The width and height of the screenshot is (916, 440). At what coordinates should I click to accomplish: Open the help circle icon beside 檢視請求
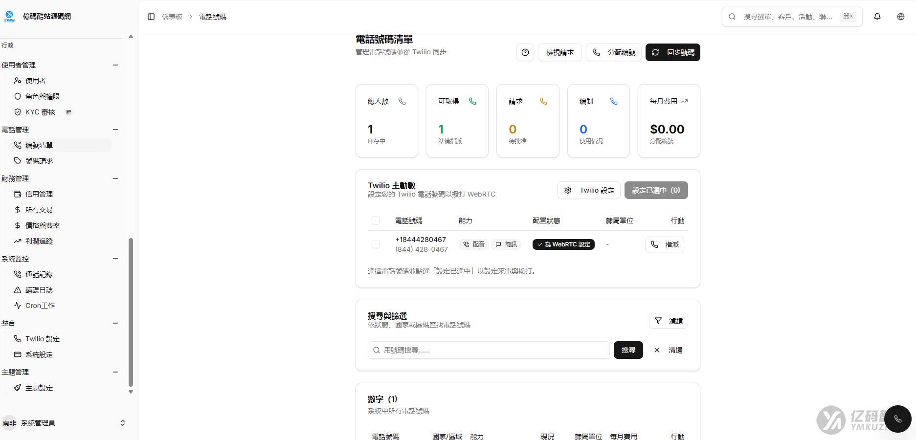[x=525, y=52]
